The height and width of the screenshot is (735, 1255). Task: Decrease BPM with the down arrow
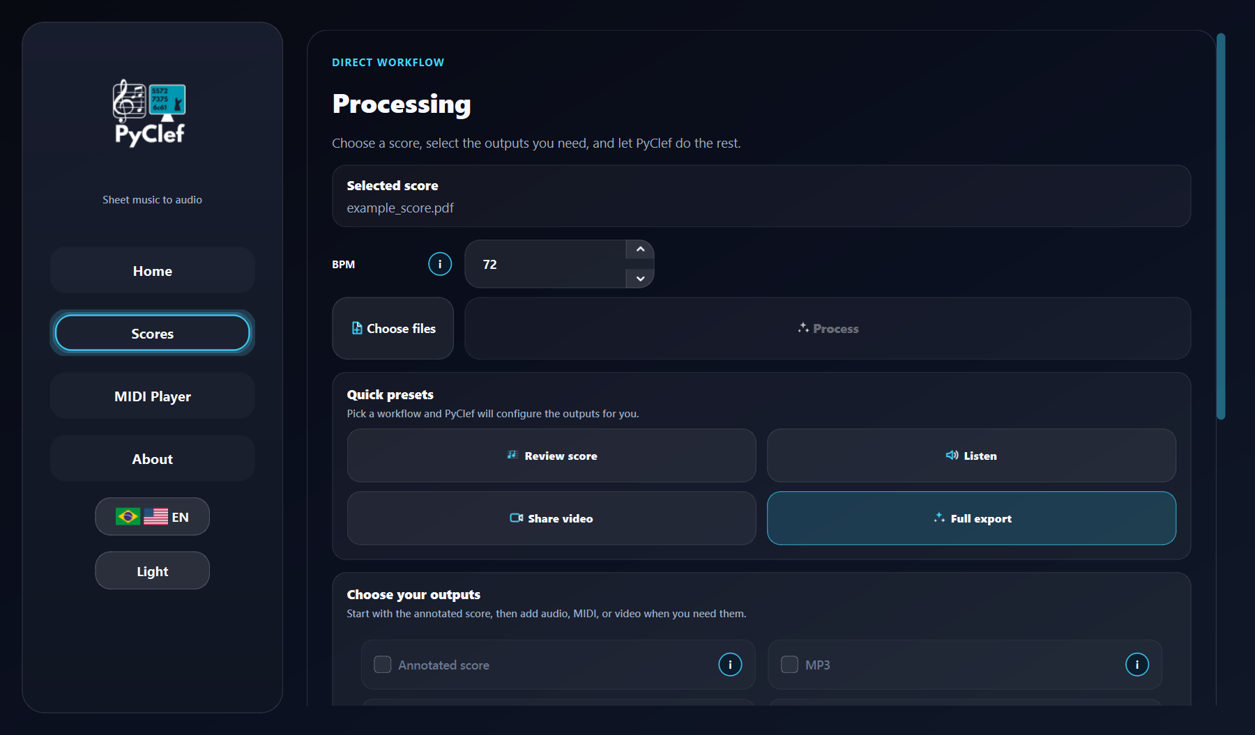coord(640,279)
